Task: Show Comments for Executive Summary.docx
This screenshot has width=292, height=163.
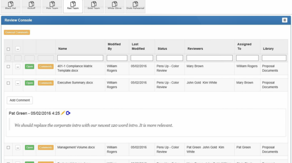Action: coord(46,83)
